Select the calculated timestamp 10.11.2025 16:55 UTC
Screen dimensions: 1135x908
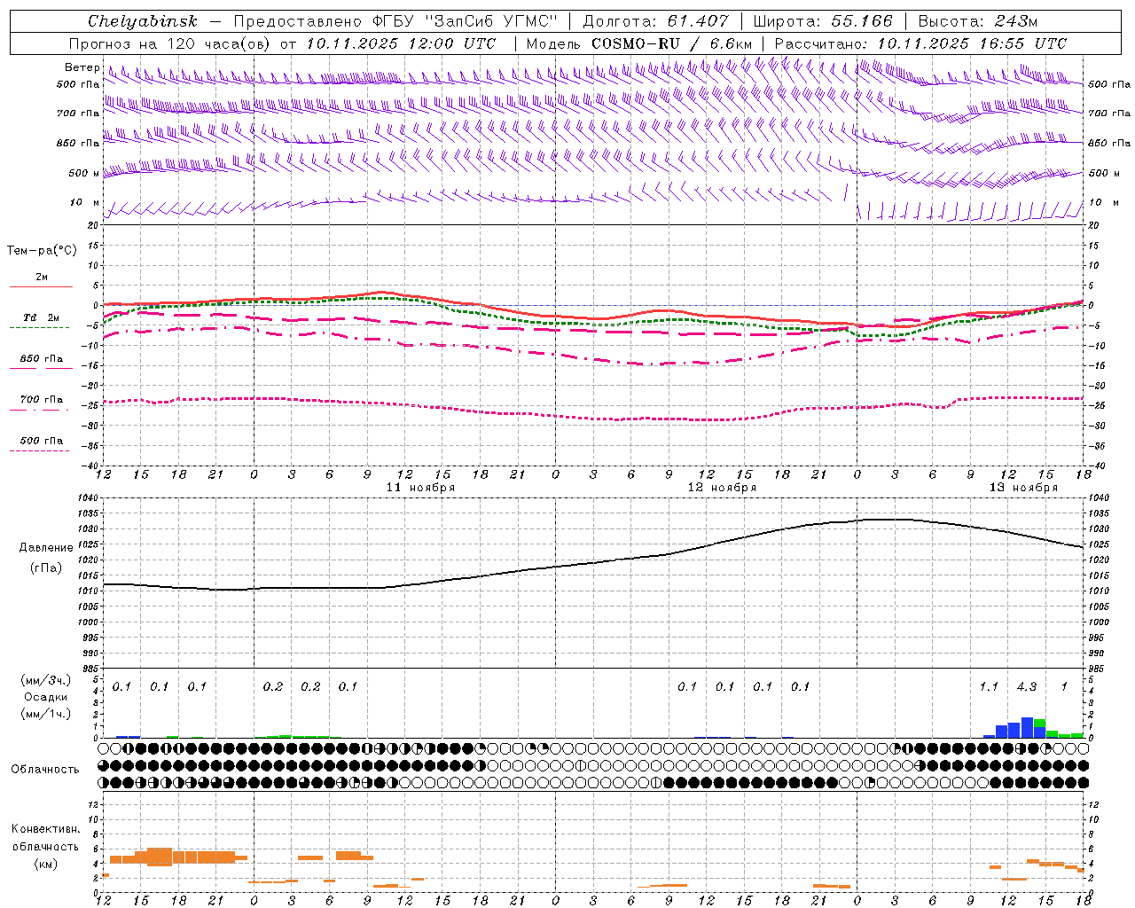tap(972, 43)
